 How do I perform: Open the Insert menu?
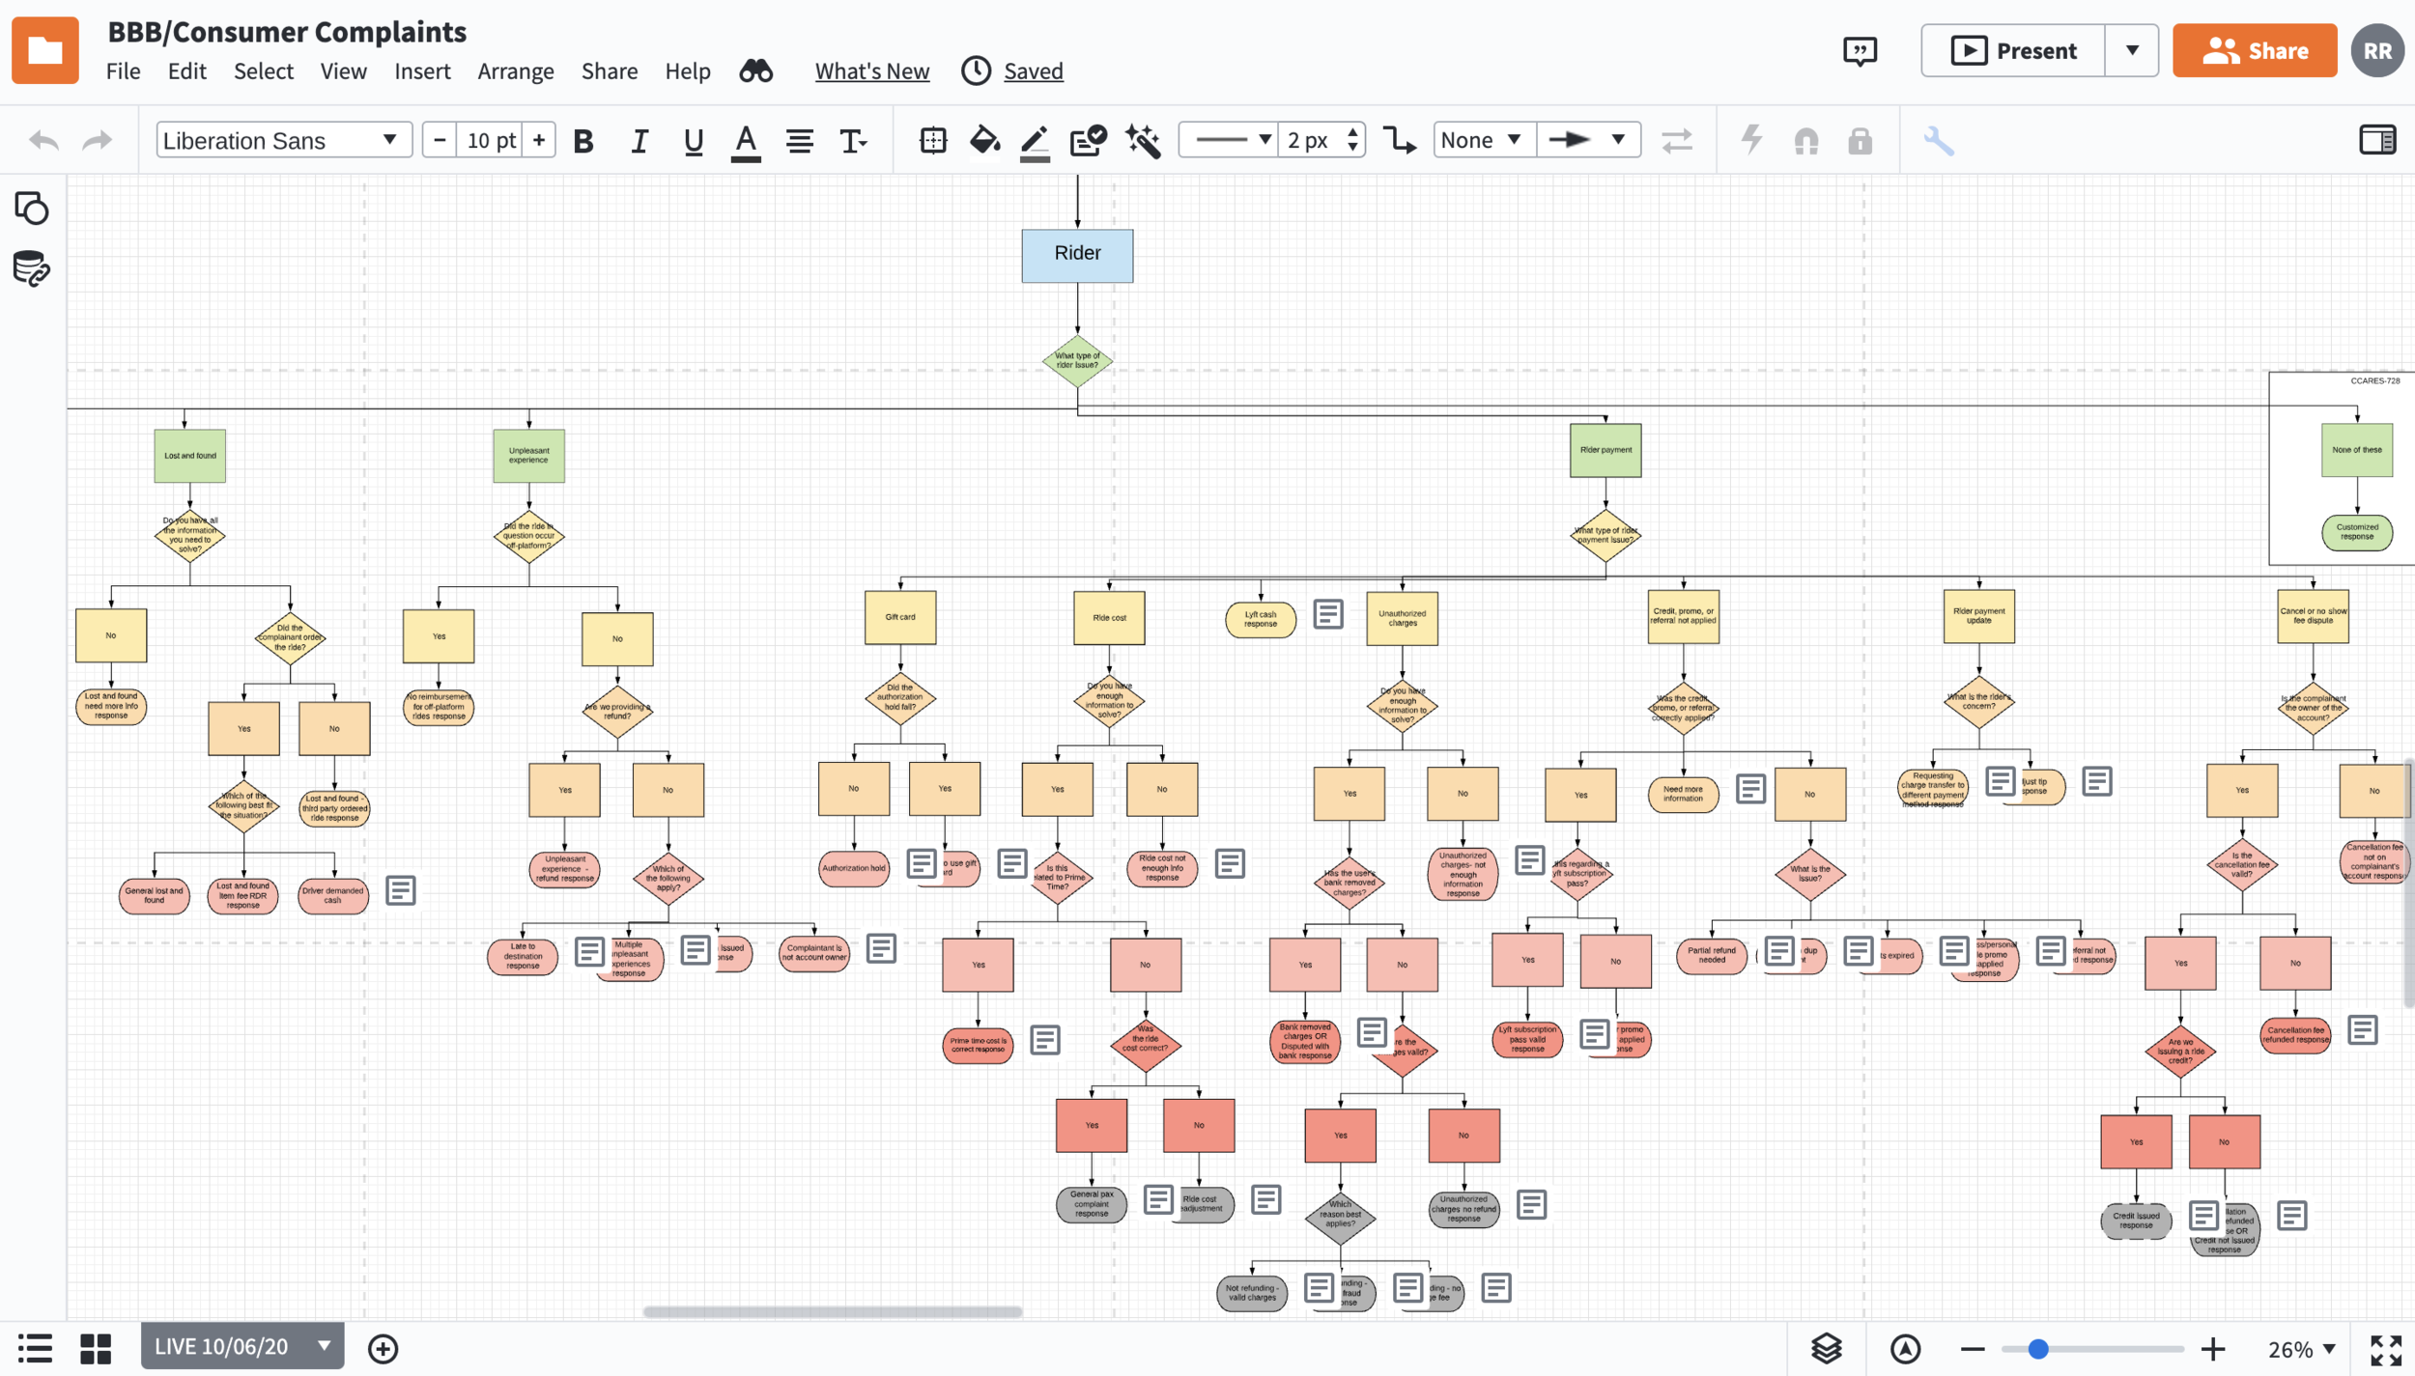(x=422, y=70)
